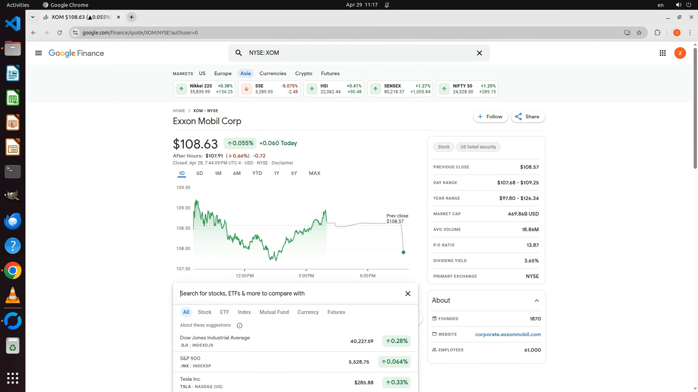Viewport: 698px width, 392px height.
Task: Click the Google apps grid icon
Action: (662, 53)
